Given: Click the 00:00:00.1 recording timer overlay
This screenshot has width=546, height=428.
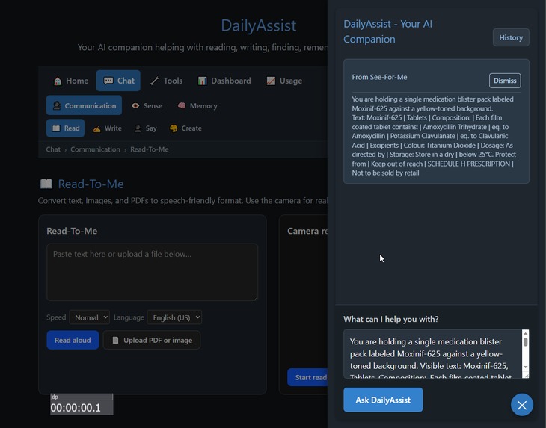Looking at the screenshot, I should tap(82, 404).
